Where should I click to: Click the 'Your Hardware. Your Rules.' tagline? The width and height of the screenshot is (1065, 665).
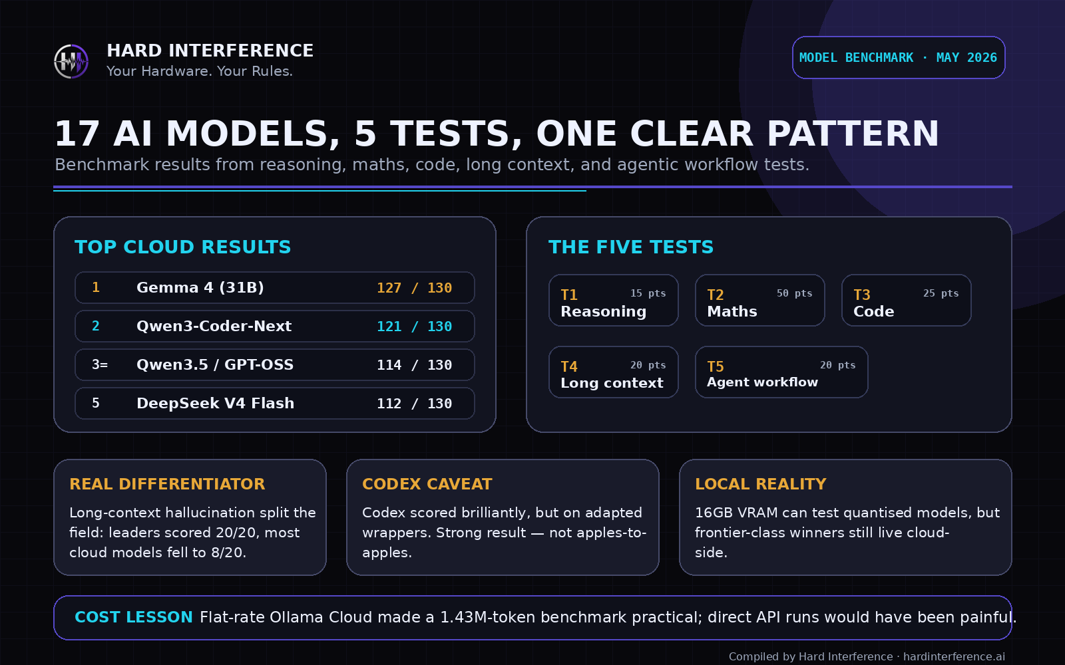click(200, 71)
